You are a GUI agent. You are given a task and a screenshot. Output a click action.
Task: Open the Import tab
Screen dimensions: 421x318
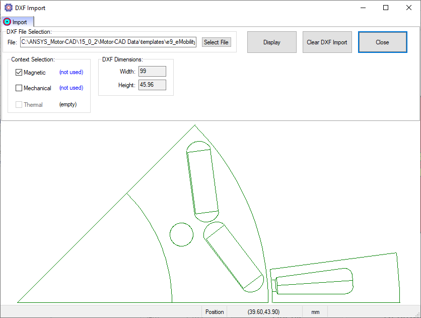point(18,22)
